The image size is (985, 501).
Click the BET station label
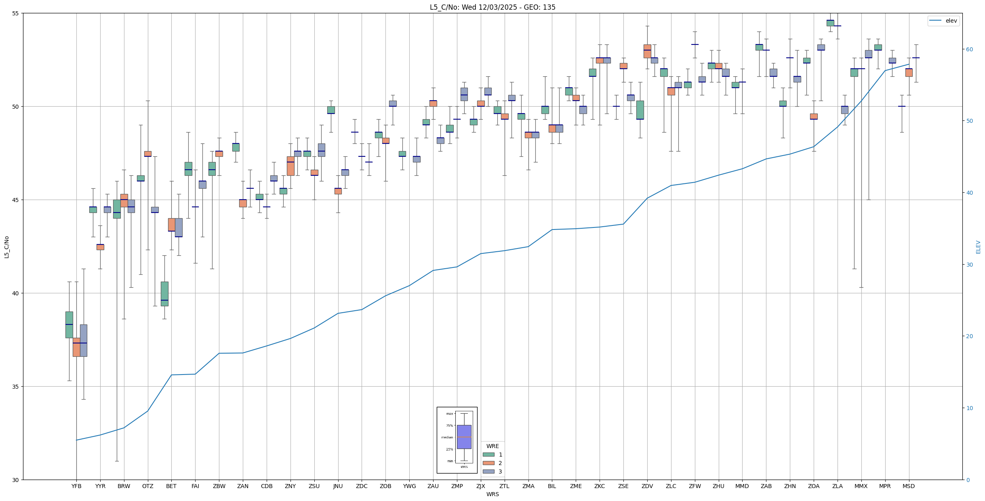(171, 486)
